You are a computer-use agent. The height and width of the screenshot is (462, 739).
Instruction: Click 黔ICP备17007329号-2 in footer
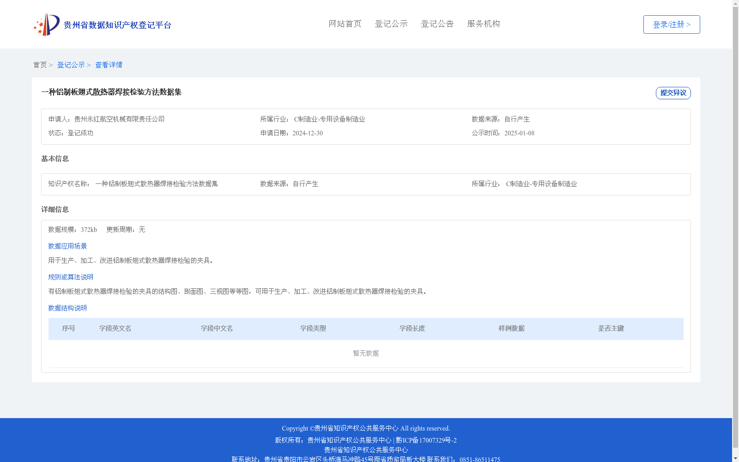(x=426, y=440)
